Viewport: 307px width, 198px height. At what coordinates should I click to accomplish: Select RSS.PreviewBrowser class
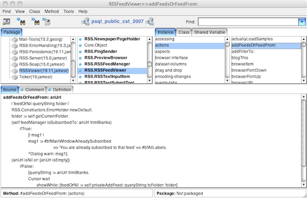(106, 58)
